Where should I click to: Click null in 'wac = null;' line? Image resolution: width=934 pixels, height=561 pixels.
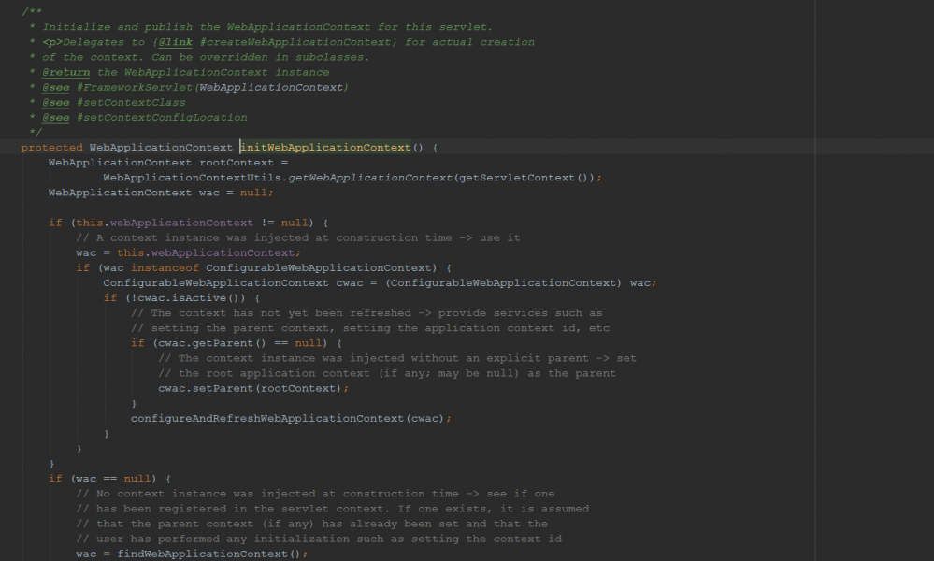(x=253, y=193)
